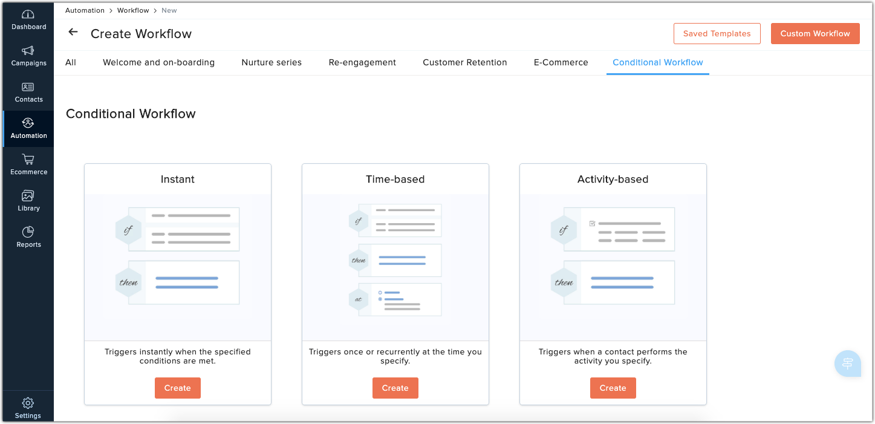Select the Campaigns icon in the sidebar
The image size is (875, 424).
click(x=28, y=56)
